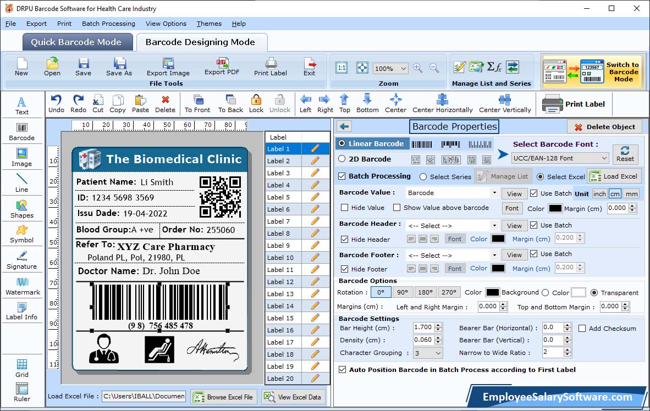Viewport: 650px width, 411px height.
Task: Click the Browse Excel File button
Action: coord(224,397)
